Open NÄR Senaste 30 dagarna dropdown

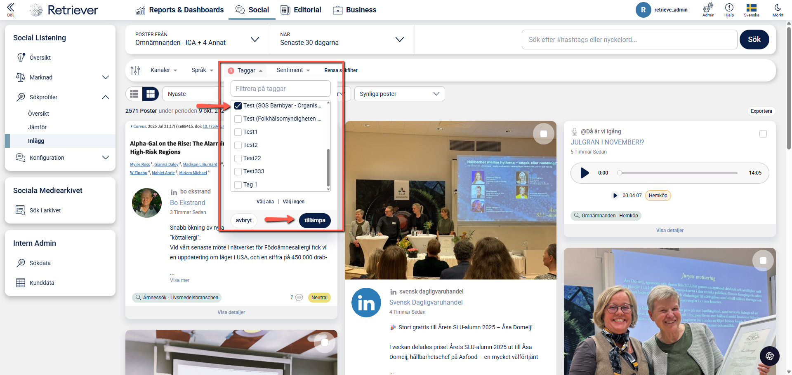tap(342, 40)
